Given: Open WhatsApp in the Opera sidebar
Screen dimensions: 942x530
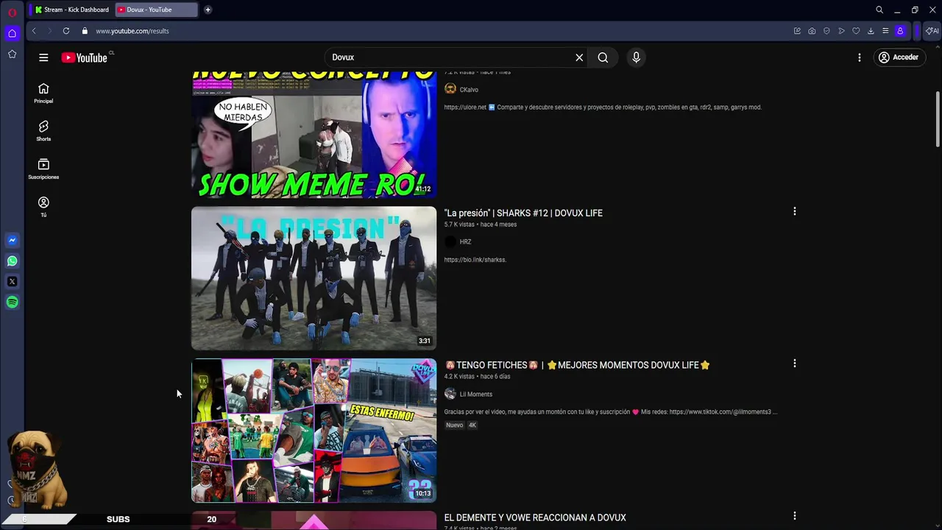Looking at the screenshot, I should (12, 261).
